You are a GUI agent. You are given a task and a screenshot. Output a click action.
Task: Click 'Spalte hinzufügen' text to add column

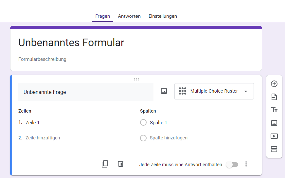point(169,138)
